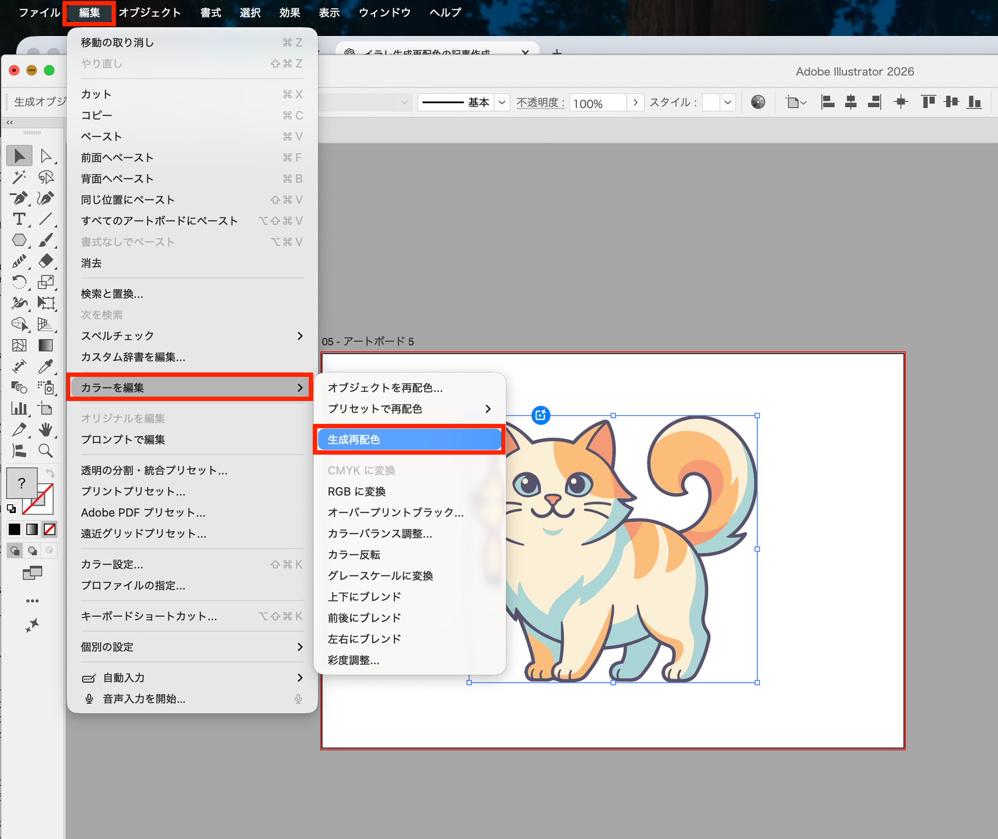Select the Line Segment tool
The height and width of the screenshot is (839, 998).
(46, 219)
